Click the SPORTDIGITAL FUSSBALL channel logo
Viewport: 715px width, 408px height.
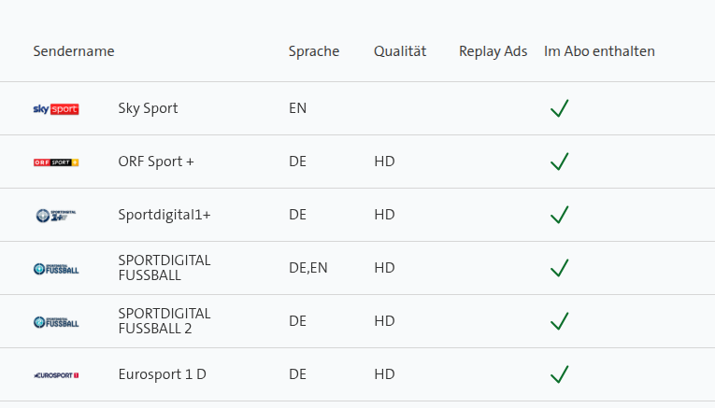[56, 269]
